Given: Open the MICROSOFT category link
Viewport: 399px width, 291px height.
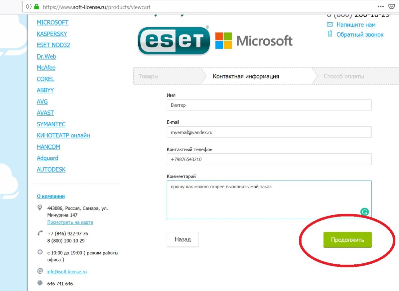Looking at the screenshot, I should coord(53,23).
